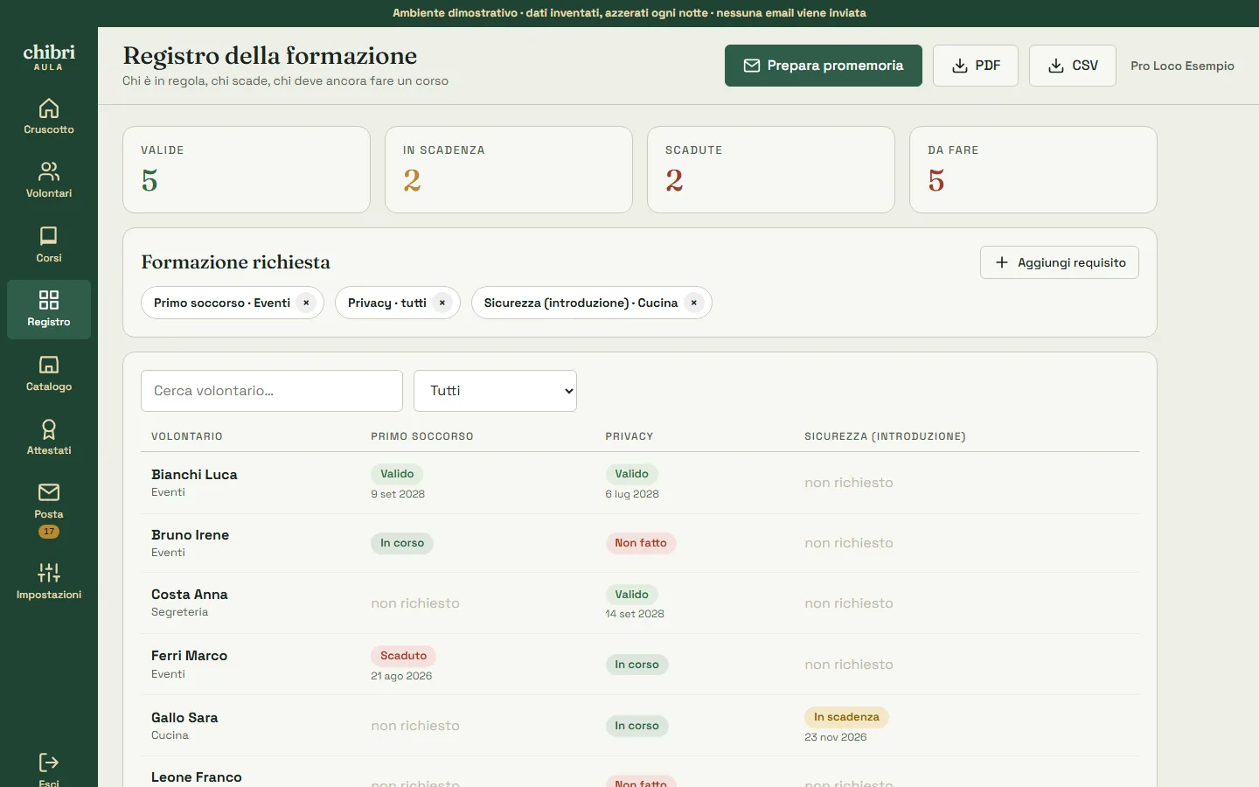Image resolution: width=1259 pixels, height=787 pixels.
Task: Click In scadenza badge for Gallo Sara
Action: (846, 717)
